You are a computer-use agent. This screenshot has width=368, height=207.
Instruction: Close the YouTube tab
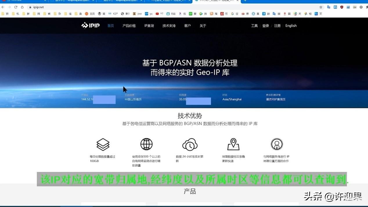[45, 1]
